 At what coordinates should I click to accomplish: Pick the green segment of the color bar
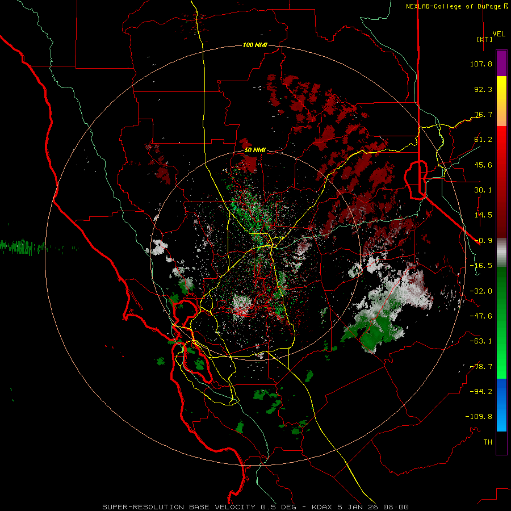501,323
